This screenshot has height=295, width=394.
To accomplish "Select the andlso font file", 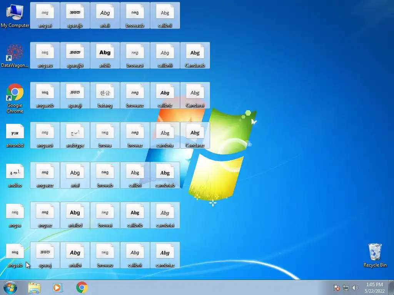I will (15, 175).
